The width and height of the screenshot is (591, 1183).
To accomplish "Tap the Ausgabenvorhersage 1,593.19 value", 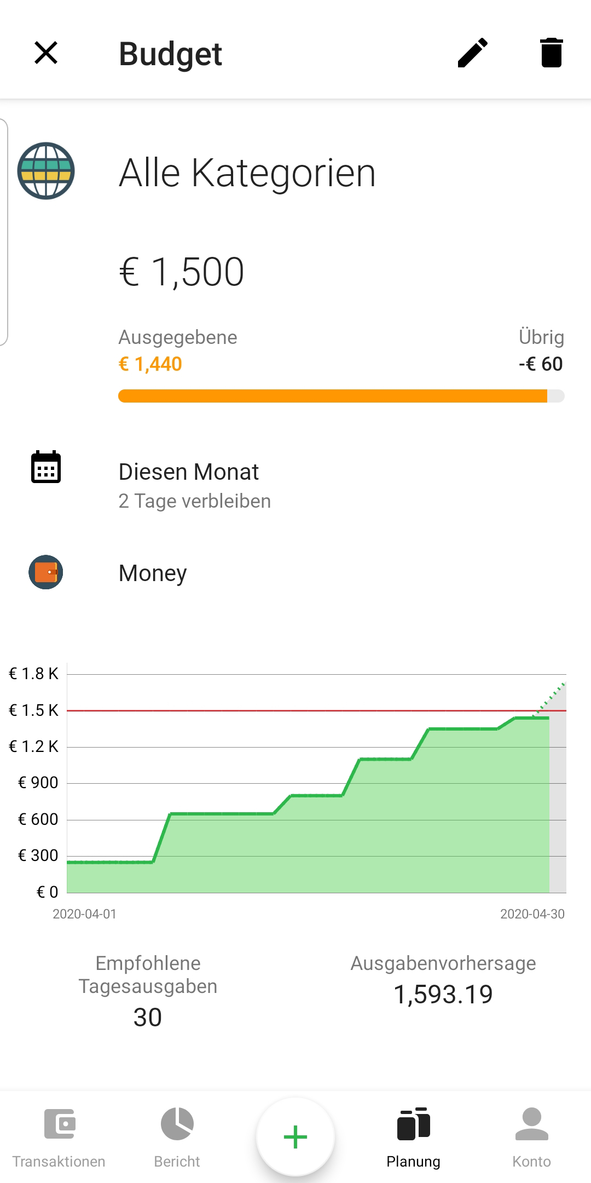I will pos(443,994).
